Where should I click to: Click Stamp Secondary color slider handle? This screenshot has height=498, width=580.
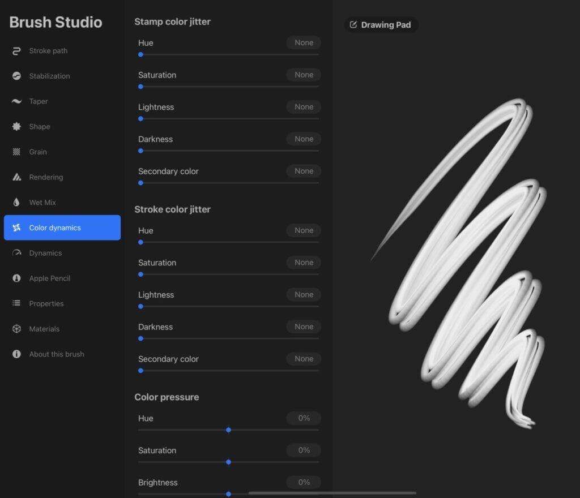[140, 183]
